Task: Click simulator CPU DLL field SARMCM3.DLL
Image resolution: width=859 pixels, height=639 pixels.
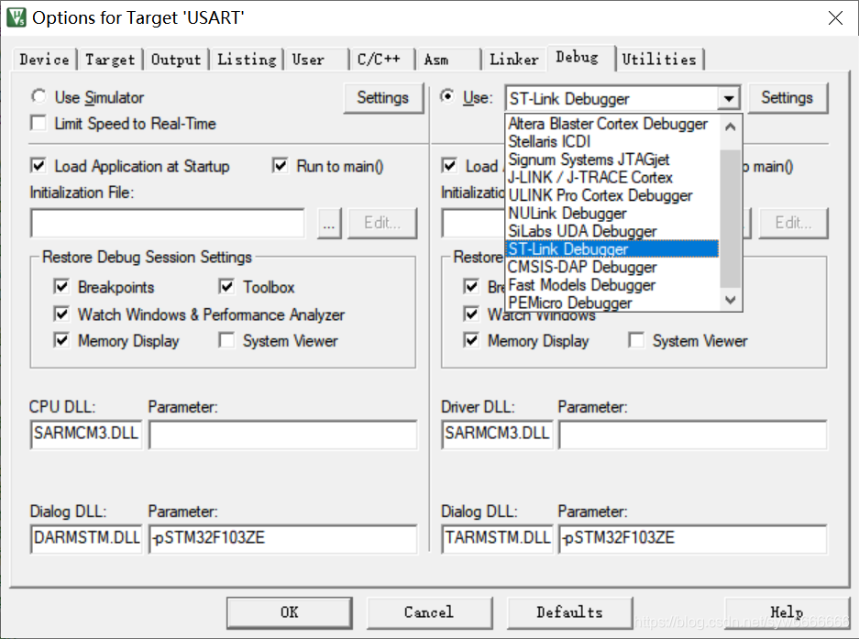Action: tap(86, 435)
